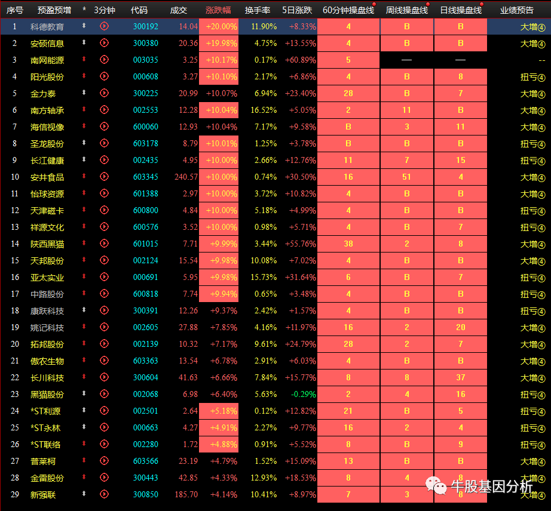Click the play icon for 天津磁卡
This screenshot has width=551, height=511.
click(x=104, y=210)
